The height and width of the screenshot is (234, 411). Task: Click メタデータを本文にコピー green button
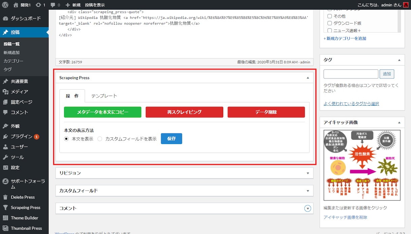(x=103, y=112)
